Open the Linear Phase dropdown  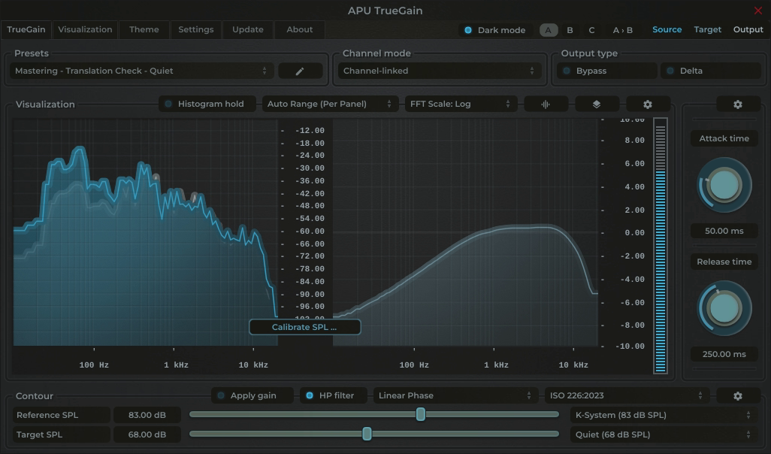455,395
